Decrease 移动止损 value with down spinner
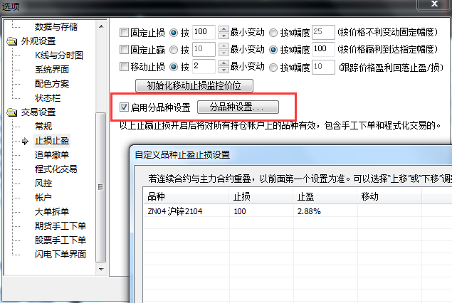Screen dimensions: 452x303 [x=224, y=70]
